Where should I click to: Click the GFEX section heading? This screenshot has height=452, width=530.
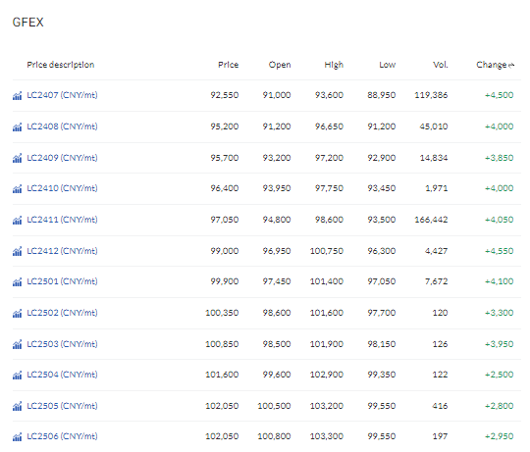click(x=28, y=23)
